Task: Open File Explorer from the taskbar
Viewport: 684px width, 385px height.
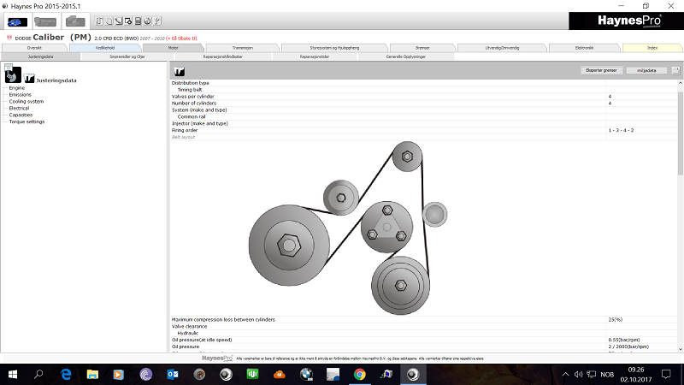Action: point(92,374)
